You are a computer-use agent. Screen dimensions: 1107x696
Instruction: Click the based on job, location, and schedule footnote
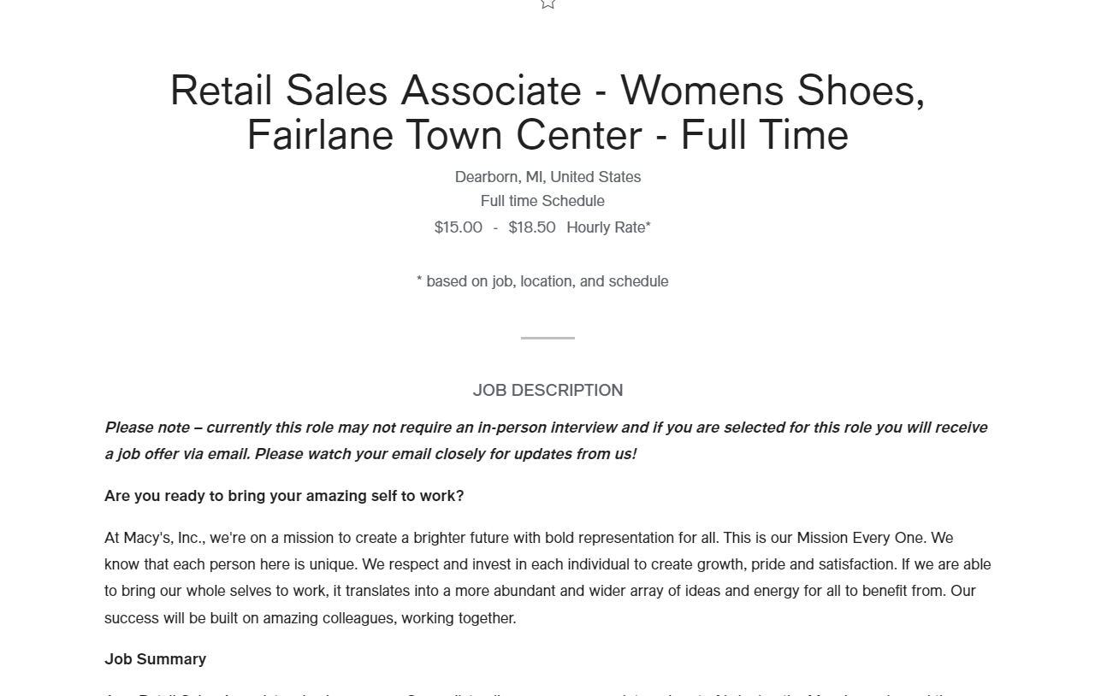(542, 281)
